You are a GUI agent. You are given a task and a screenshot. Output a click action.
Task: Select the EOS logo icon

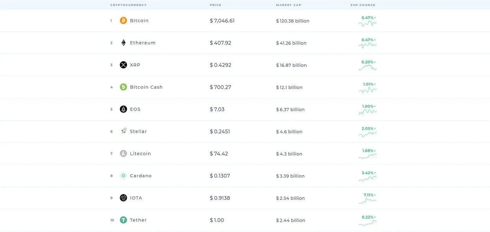click(x=123, y=109)
